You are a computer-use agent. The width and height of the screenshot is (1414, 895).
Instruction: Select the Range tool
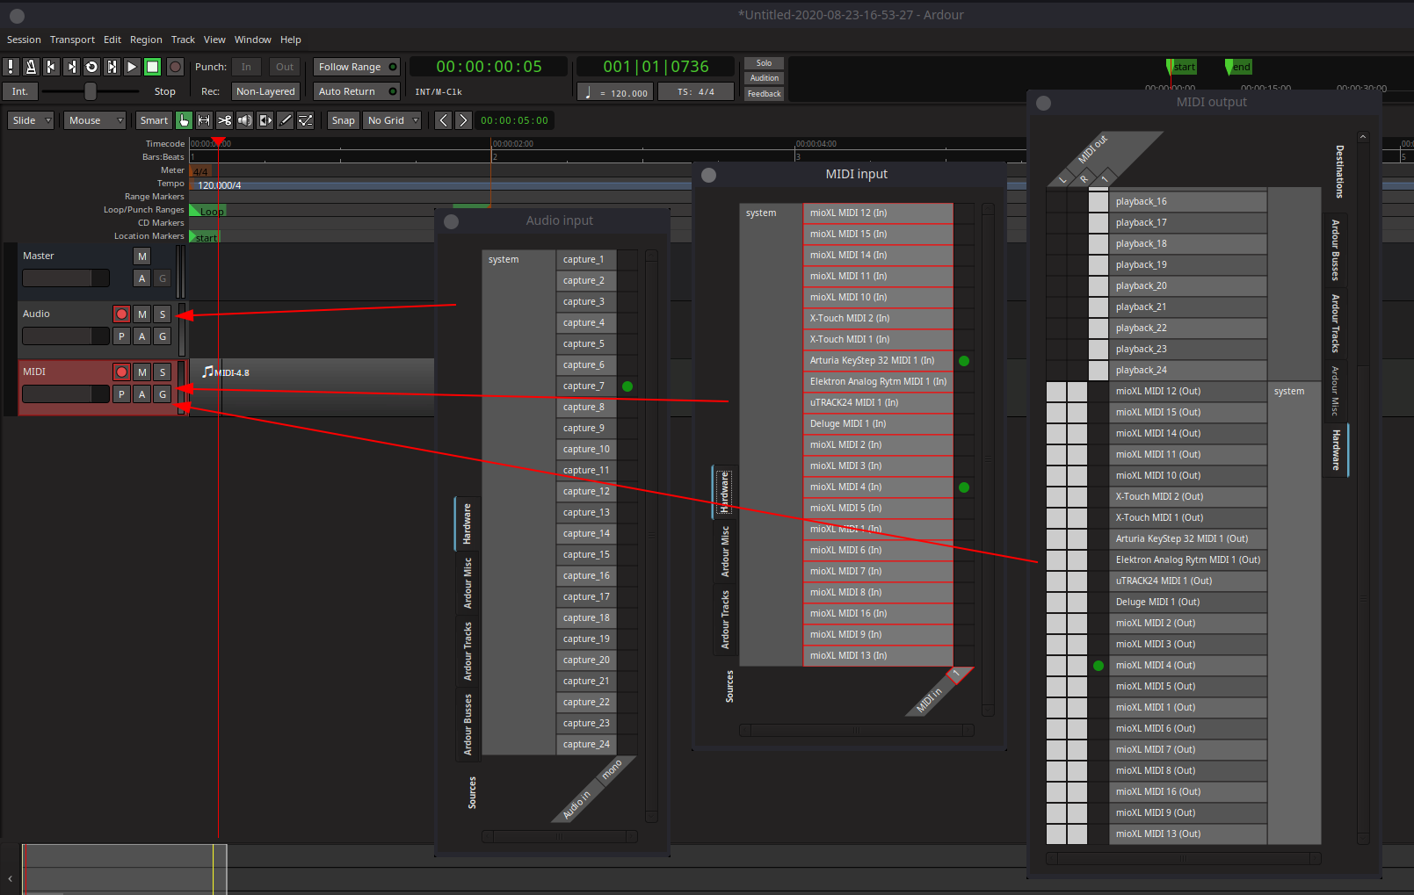pyautogui.click(x=204, y=120)
